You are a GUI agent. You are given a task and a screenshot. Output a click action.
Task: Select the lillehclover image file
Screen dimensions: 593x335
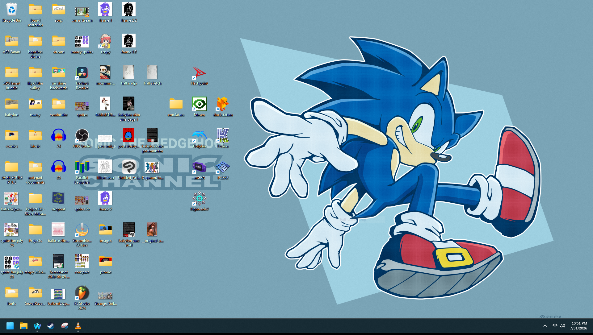tap(105, 170)
